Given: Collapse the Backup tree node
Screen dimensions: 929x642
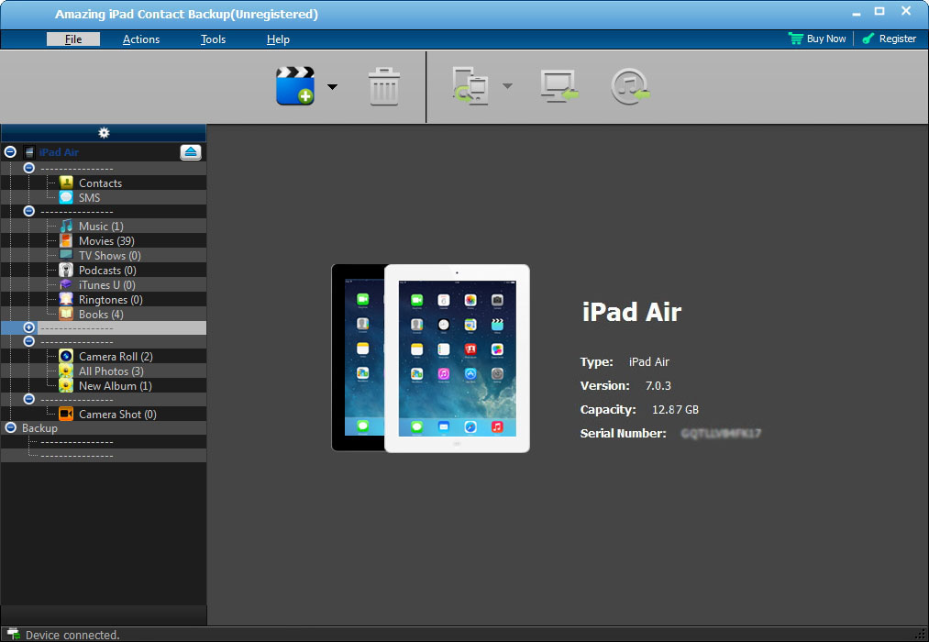Looking at the screenshot, I should click(10, 427).
